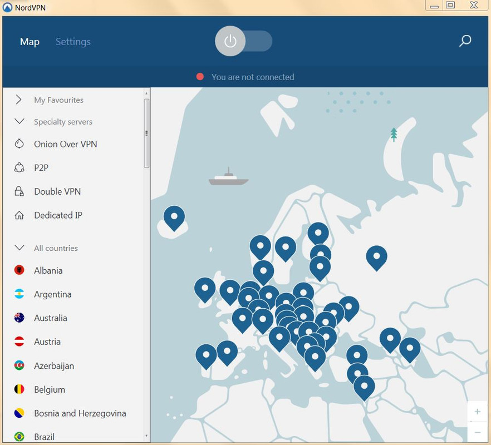The height and width of the screenshot is (445, 491).
Task: Click the server list scrollbar thumb
Action: [x=146, y=133]
